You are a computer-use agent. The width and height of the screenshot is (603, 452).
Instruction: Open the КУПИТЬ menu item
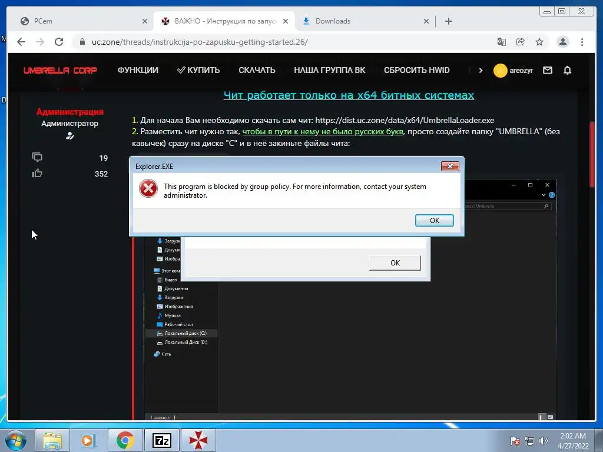pos(198,71)
